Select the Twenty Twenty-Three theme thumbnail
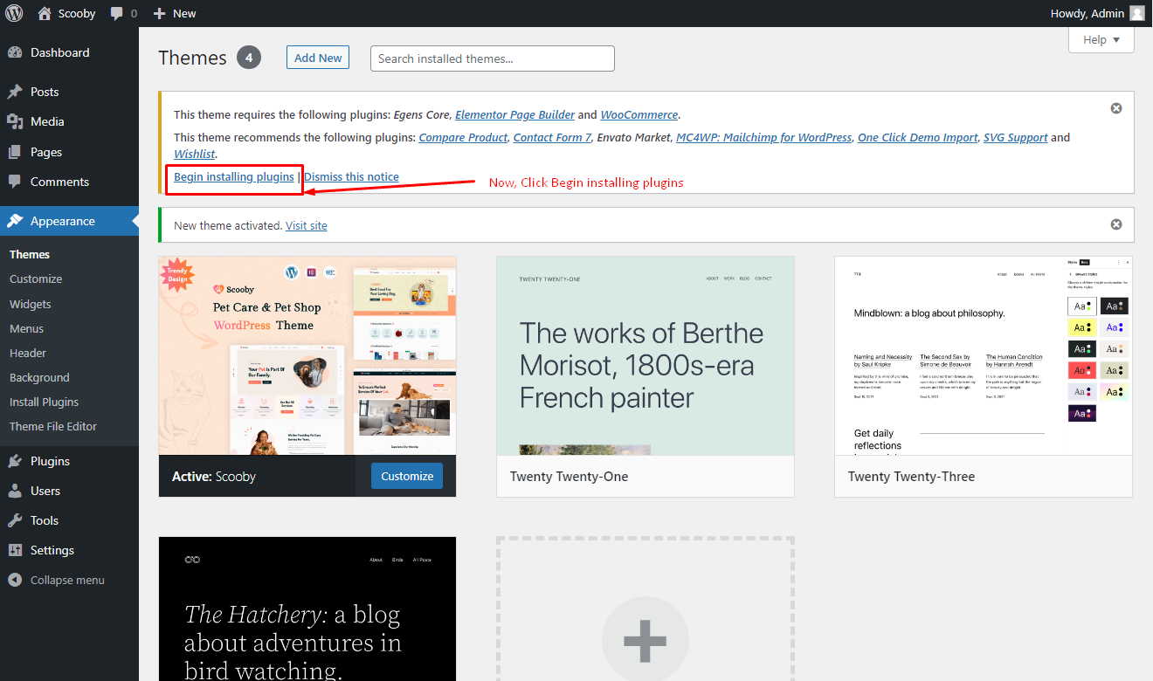Screen dimensions: 1153x681 click(x=984, y=355)
